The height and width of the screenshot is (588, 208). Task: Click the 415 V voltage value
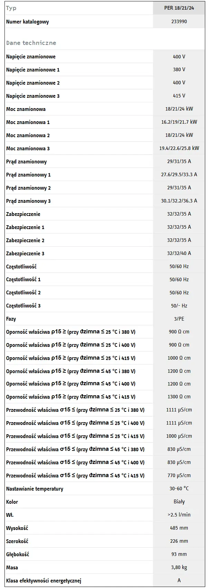tap(179, 96)
